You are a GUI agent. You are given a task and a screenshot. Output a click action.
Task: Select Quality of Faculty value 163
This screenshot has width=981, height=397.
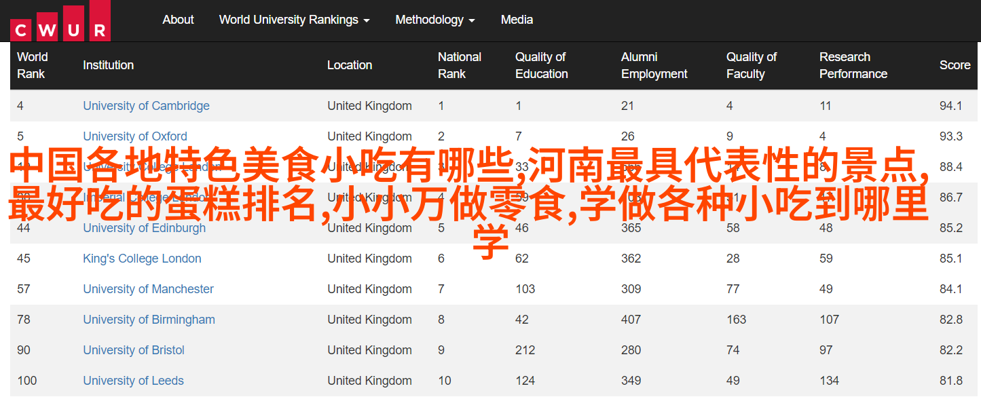tap(737, 320)
